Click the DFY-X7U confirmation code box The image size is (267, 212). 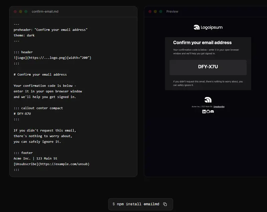pos(208,67)
